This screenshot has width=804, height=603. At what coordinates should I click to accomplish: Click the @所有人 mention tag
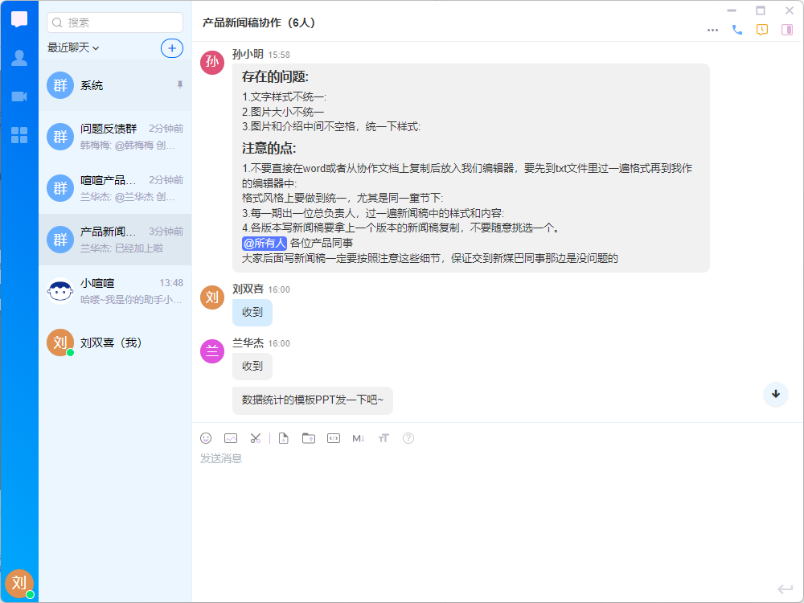point(265,243)
